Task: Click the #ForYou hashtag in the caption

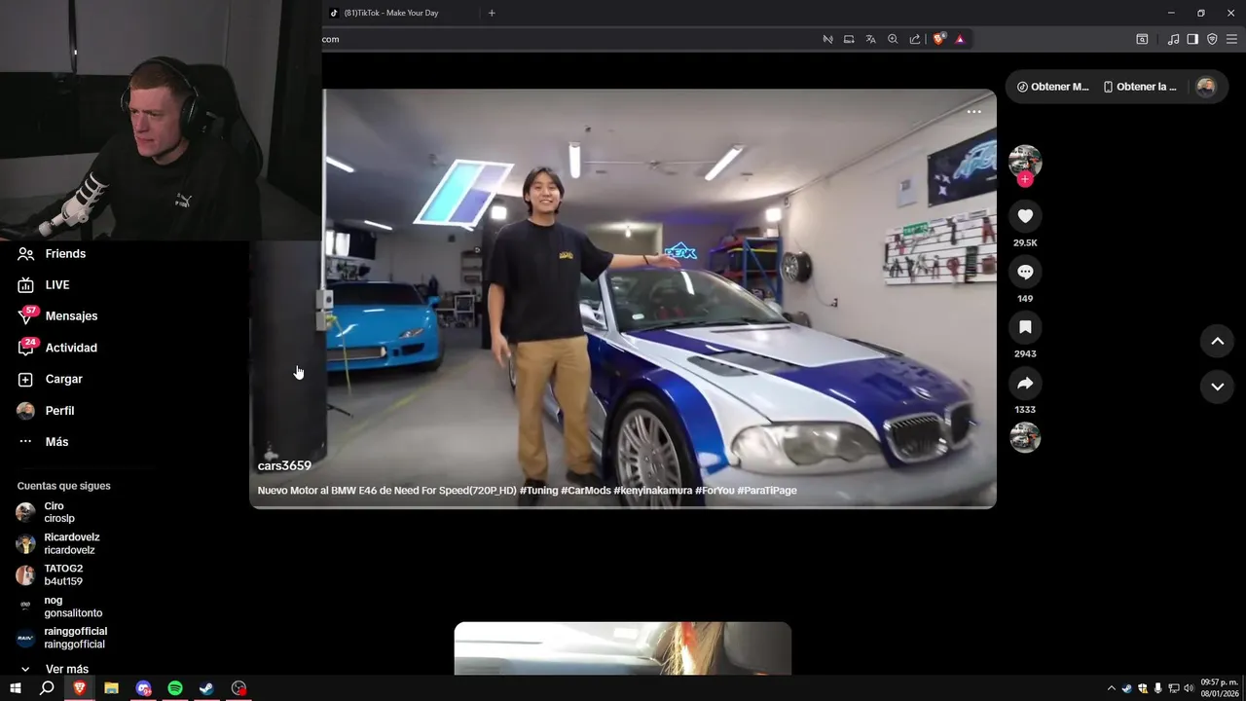Action: 715,491
